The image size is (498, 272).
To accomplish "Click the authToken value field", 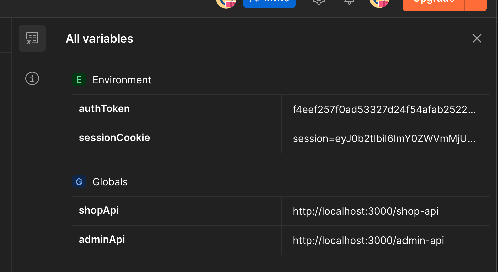I will pos(384,110).
